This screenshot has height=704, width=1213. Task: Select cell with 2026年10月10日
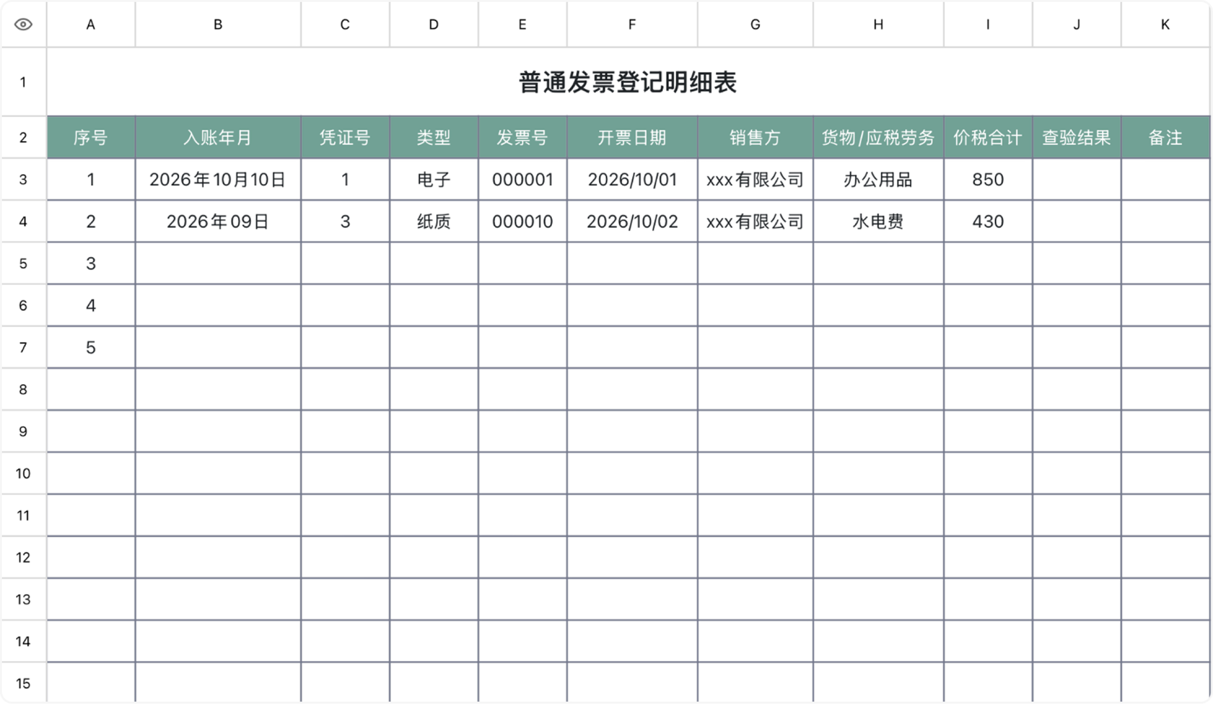[x=218, y=180]
